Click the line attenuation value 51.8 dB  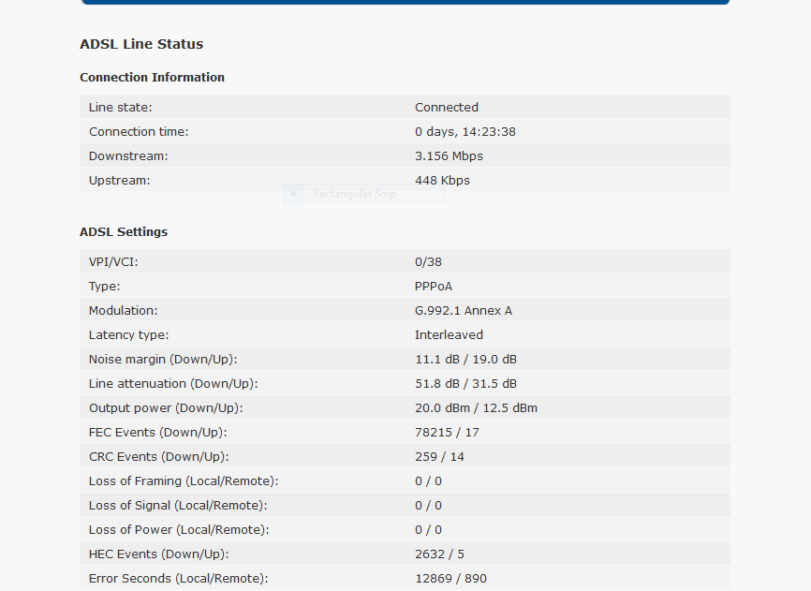437,384
